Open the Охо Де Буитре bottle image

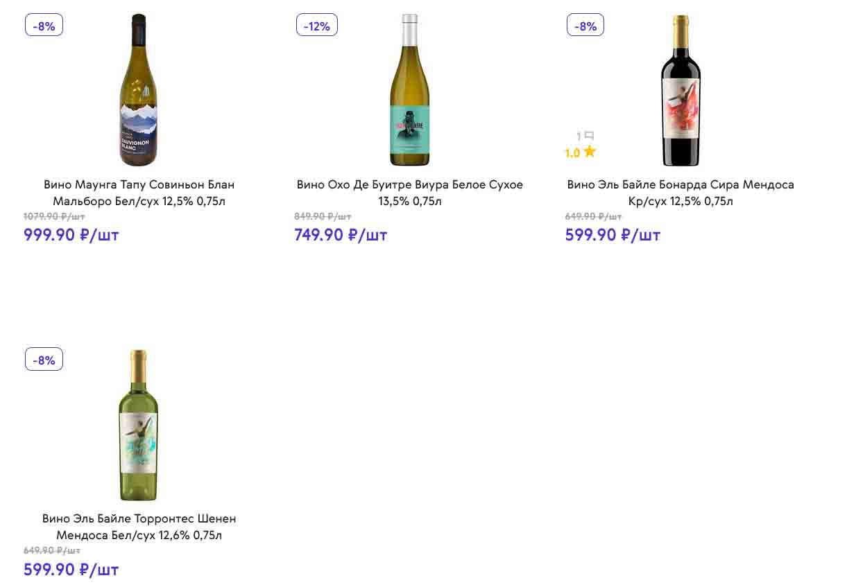pyautogui.click(x=409, y=90)
